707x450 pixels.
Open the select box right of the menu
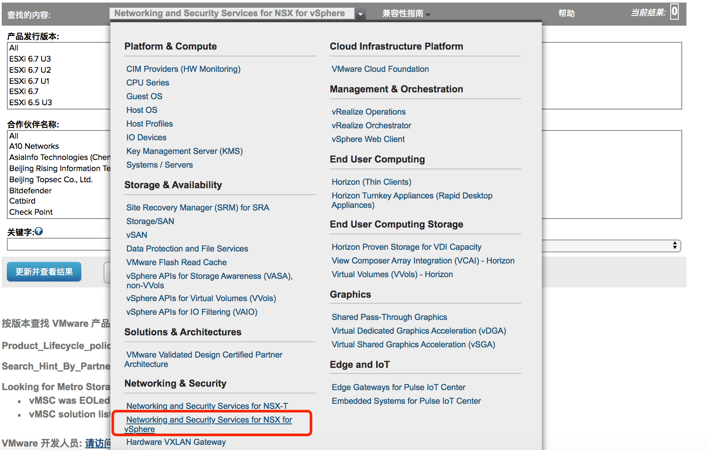point(611,246)
